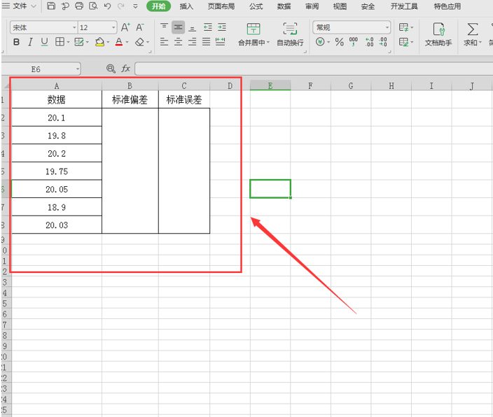Click decrease decimal places icon

pos(383,42)
